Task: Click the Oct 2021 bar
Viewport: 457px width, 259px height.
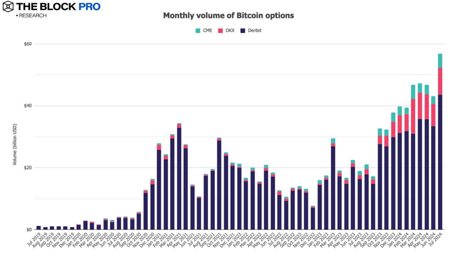Action: click(x=219, y=185)
